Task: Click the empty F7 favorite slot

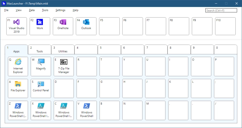Action: pos(156,26)
